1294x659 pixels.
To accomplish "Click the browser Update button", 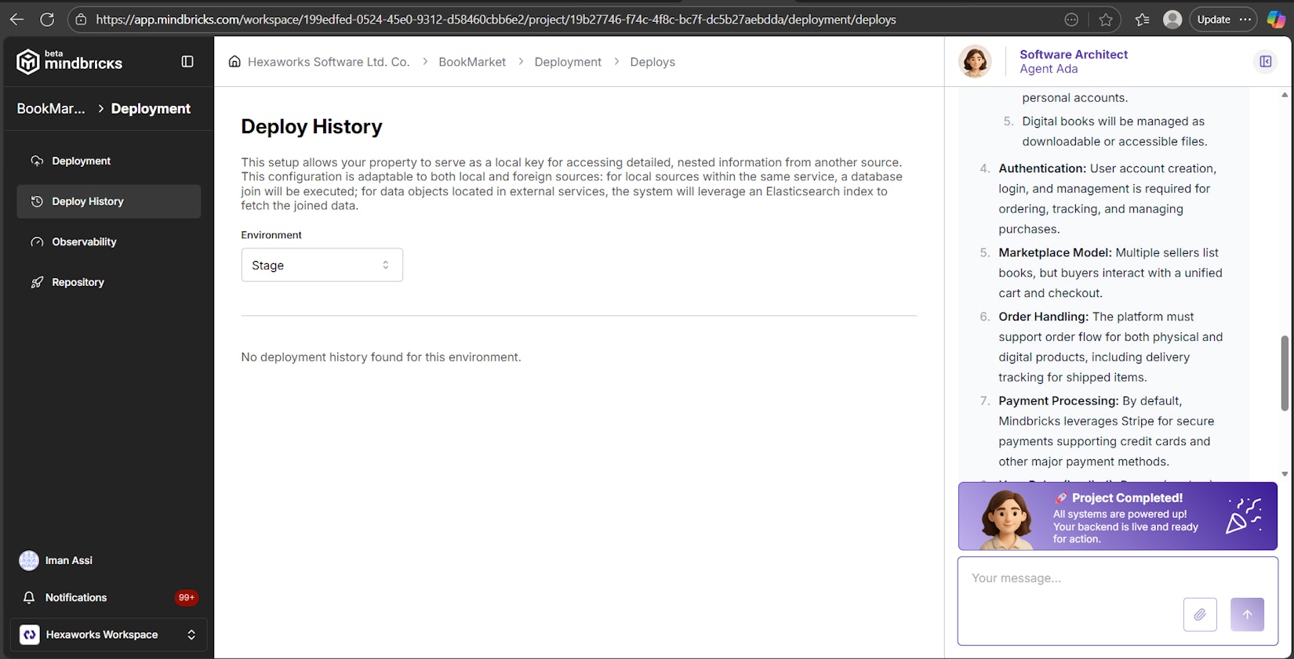I will pos(1213,20).
